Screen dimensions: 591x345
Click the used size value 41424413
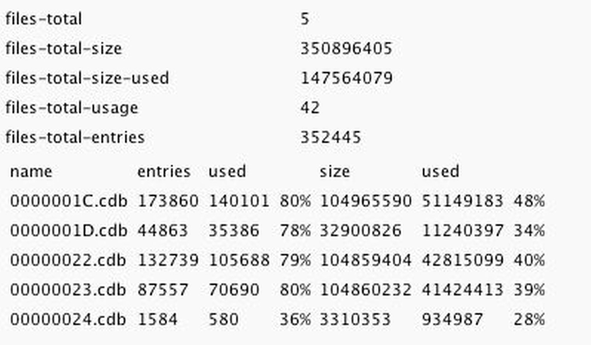[463, 290]
